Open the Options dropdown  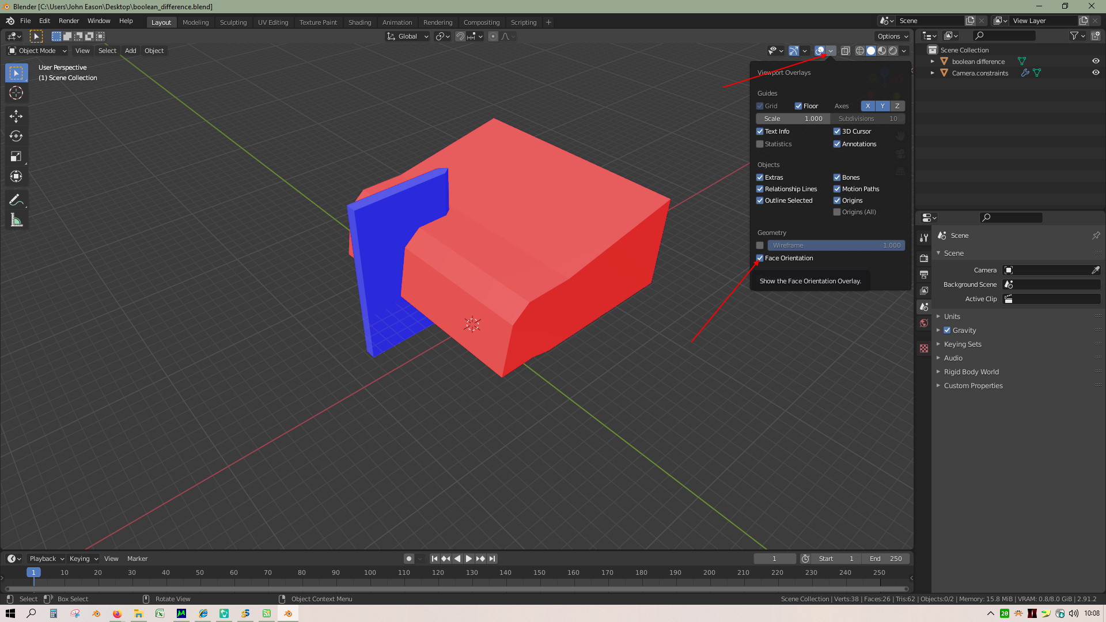click(893, 36)
